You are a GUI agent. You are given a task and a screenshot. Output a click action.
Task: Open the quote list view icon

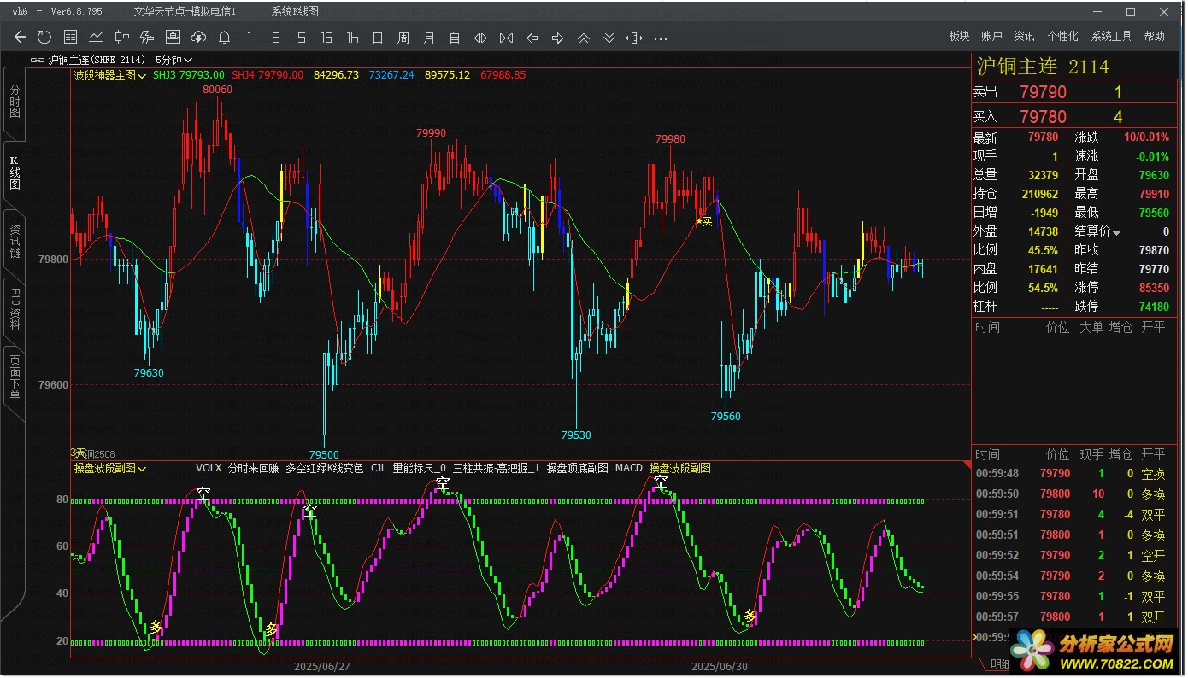click(x=70, y=37)
